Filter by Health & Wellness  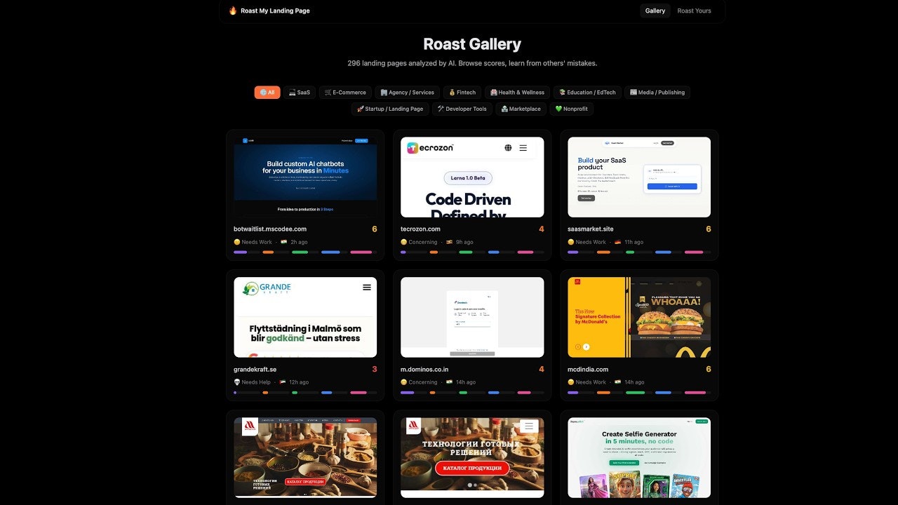click(518, 92)
